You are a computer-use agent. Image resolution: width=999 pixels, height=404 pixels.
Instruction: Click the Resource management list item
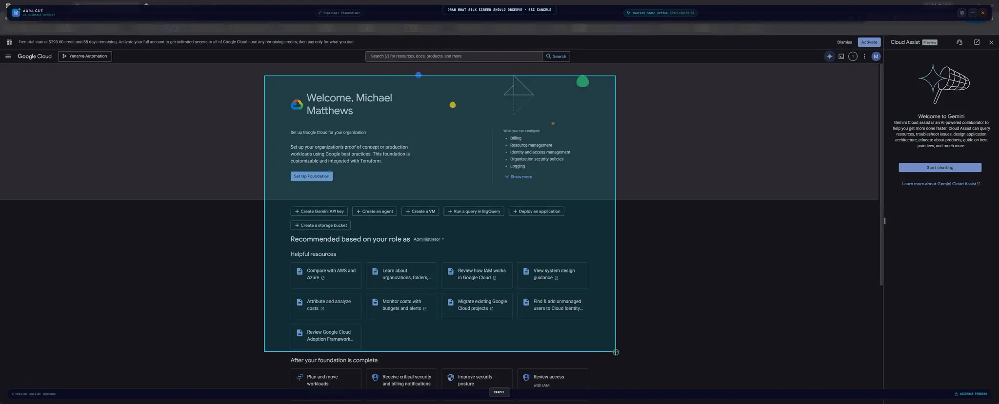(531, 145)
